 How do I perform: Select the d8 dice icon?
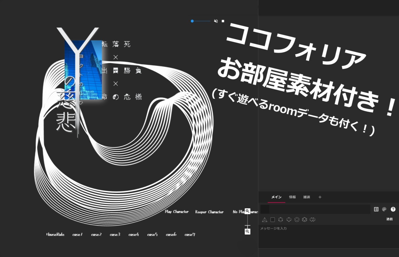(x=280, y=220)
